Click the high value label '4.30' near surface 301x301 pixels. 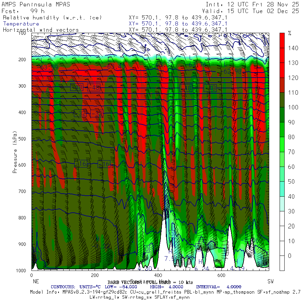[x=145, y=268]
